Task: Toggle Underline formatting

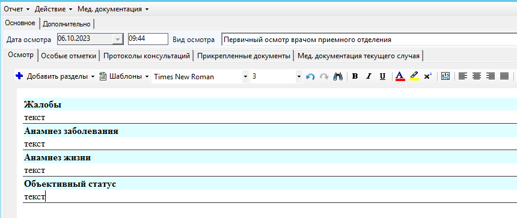Action: point(382,77)
